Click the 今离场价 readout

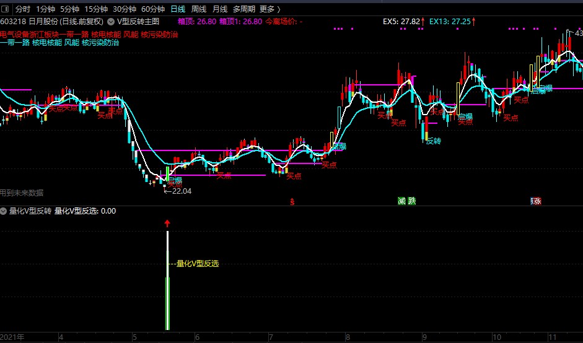point(284,22)
